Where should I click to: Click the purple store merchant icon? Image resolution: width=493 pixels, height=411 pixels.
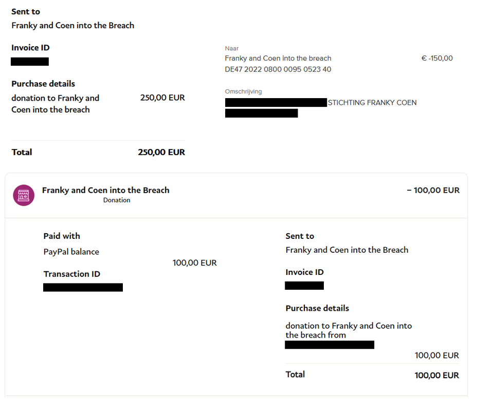(x=24, y=195)
